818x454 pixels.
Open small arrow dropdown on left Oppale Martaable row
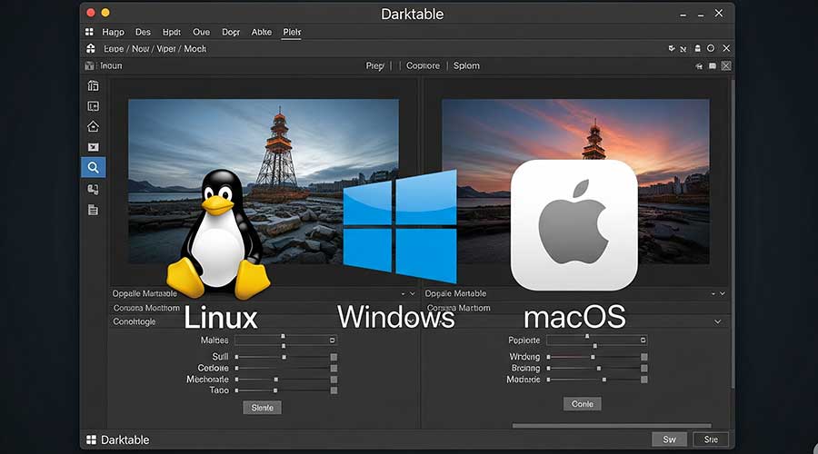click(404, 294)
